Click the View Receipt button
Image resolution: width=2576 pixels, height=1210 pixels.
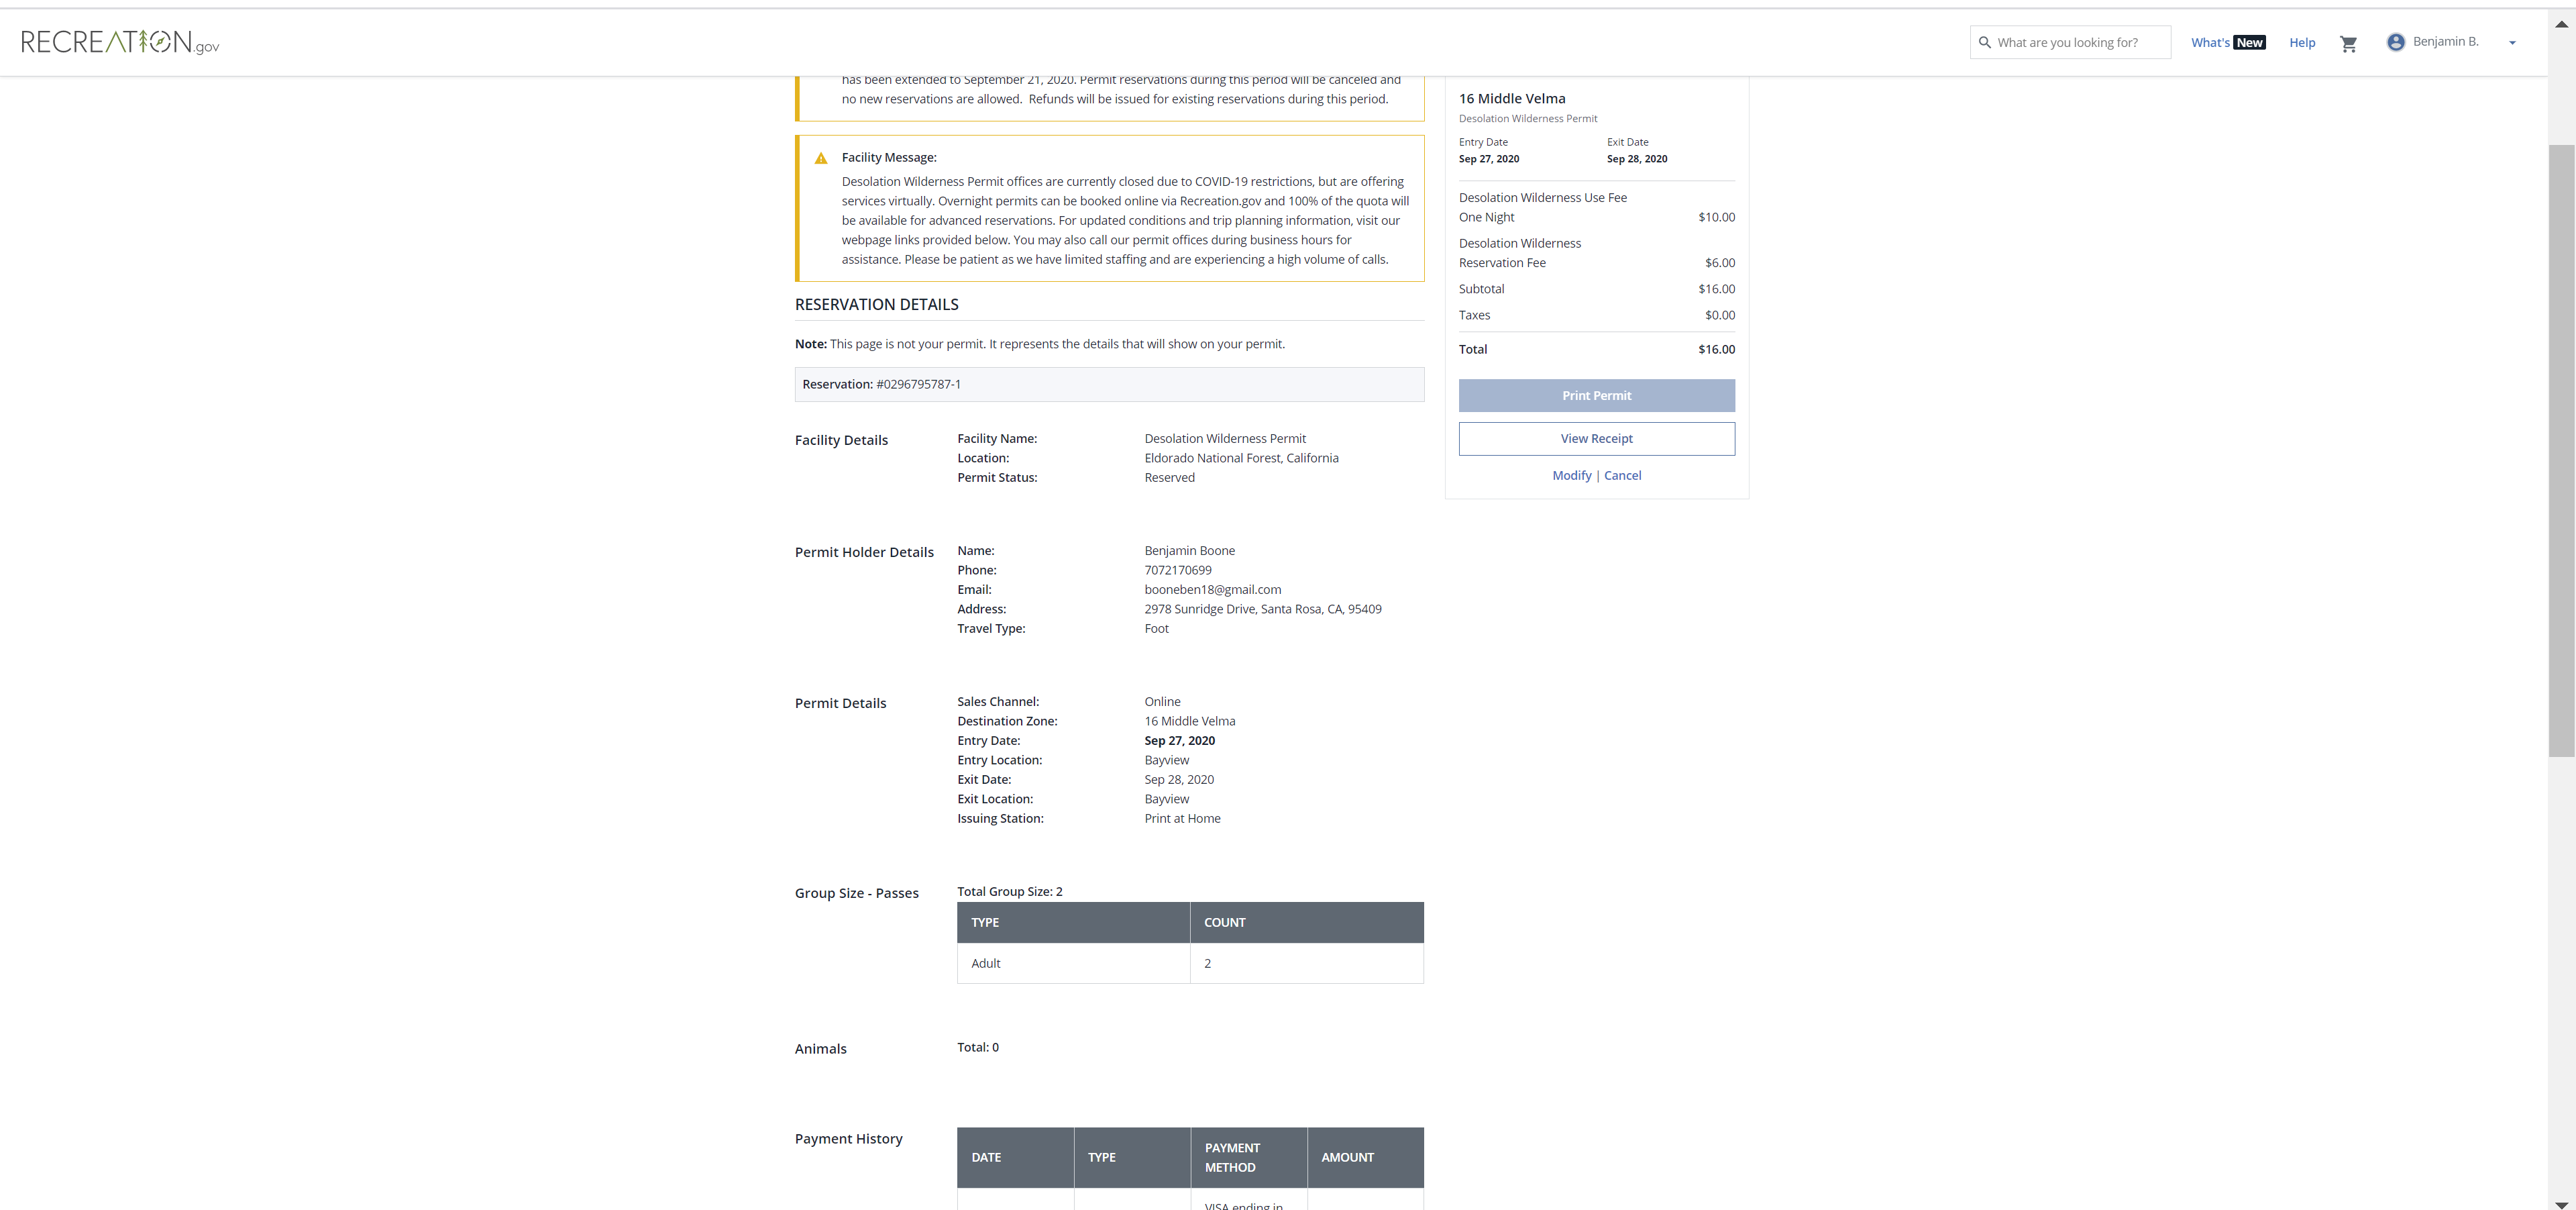tap(1596, 438)
